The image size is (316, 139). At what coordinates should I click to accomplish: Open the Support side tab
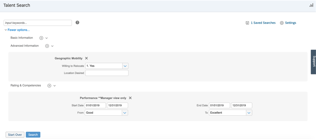coord(313,62)
